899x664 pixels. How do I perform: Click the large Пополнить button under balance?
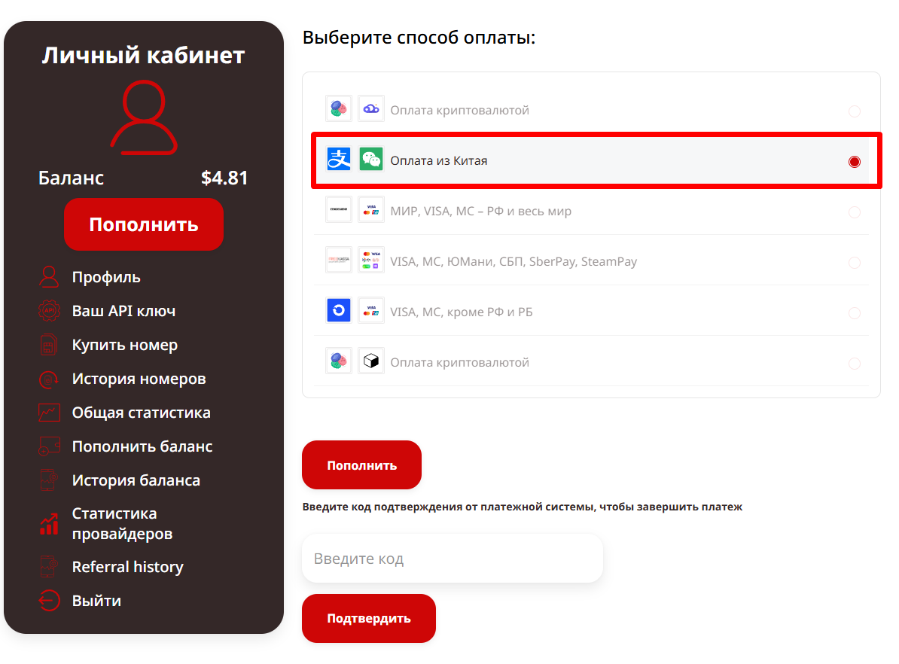[x=144, y=224]
